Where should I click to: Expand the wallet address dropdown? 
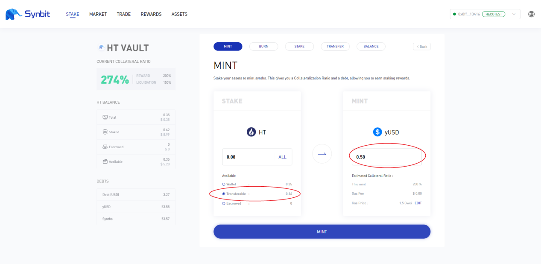(514, 14)
